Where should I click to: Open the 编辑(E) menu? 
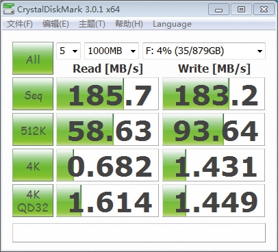pos(55,24)
